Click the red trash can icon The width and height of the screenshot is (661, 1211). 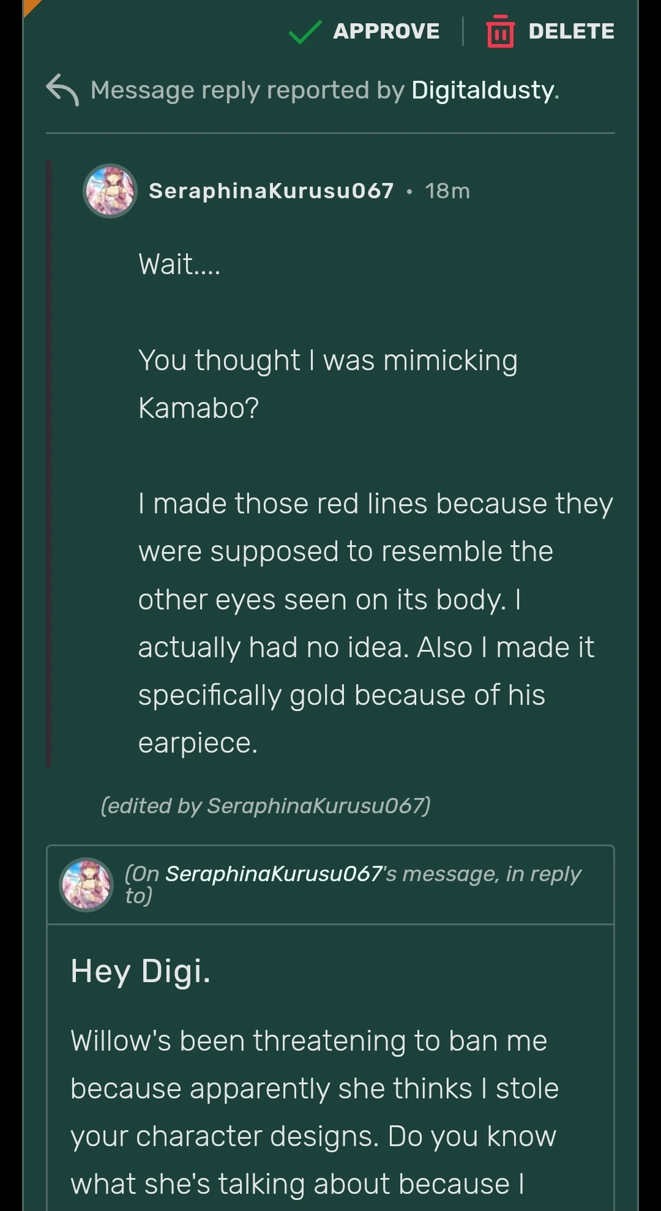500,32
